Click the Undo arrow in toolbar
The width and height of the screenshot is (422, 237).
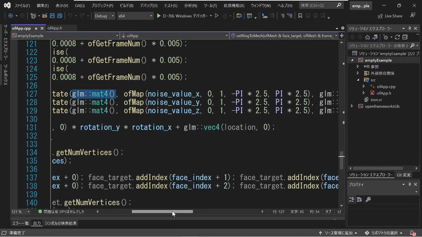click(70, 16)
